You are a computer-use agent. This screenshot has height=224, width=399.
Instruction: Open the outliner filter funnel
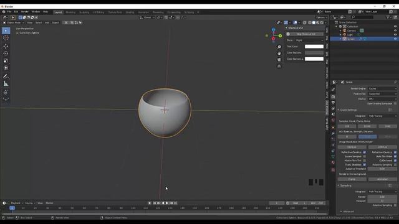click(x=388, y=17)
